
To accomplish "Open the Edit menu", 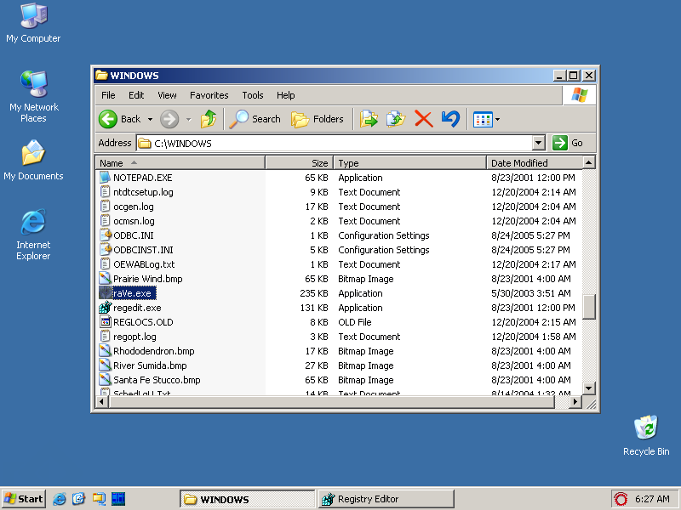I will (136, 95).
